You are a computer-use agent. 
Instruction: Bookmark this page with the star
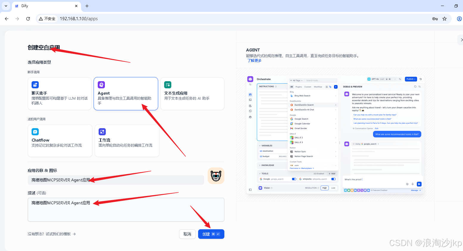pyautogui.click(x=445, y=19)
